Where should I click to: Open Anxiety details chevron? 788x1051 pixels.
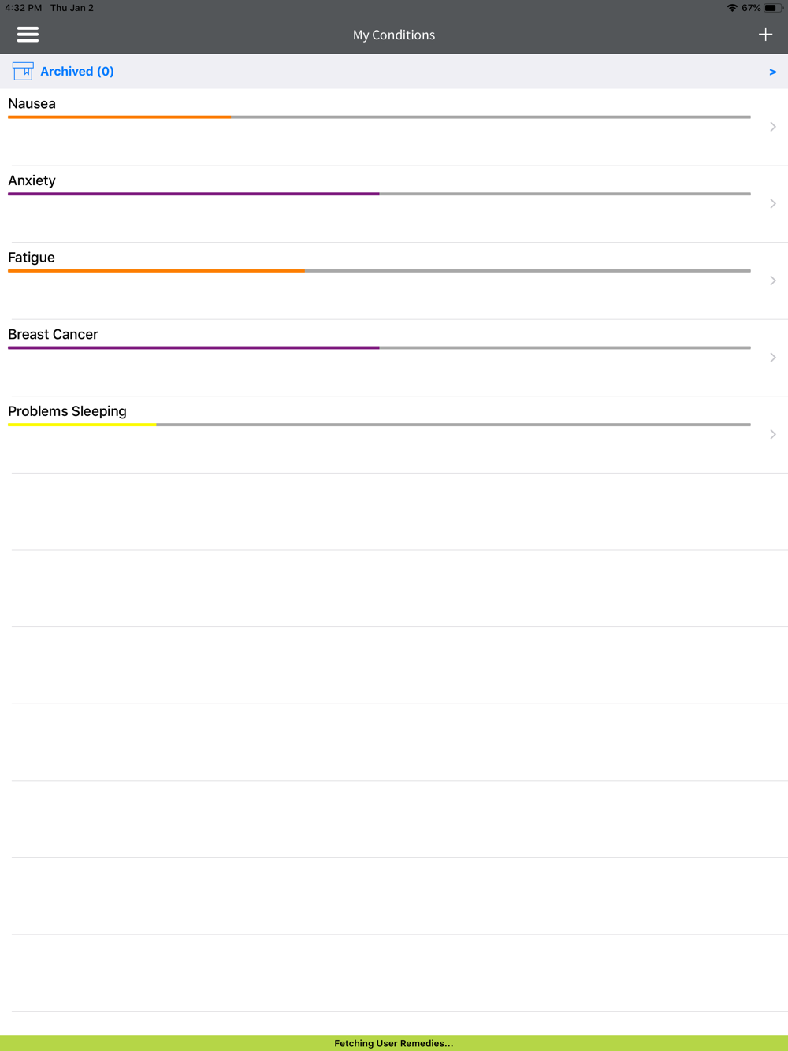pyautogui.click(x=773, y=204)
